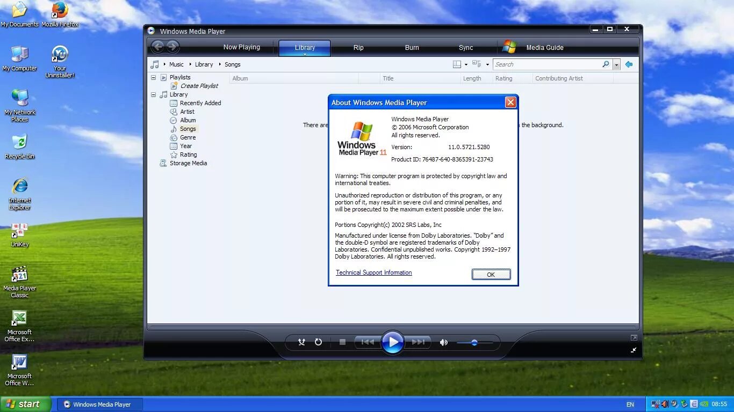Collapse the Playlists tree node

pyautogui.click(x=153, y=77)
